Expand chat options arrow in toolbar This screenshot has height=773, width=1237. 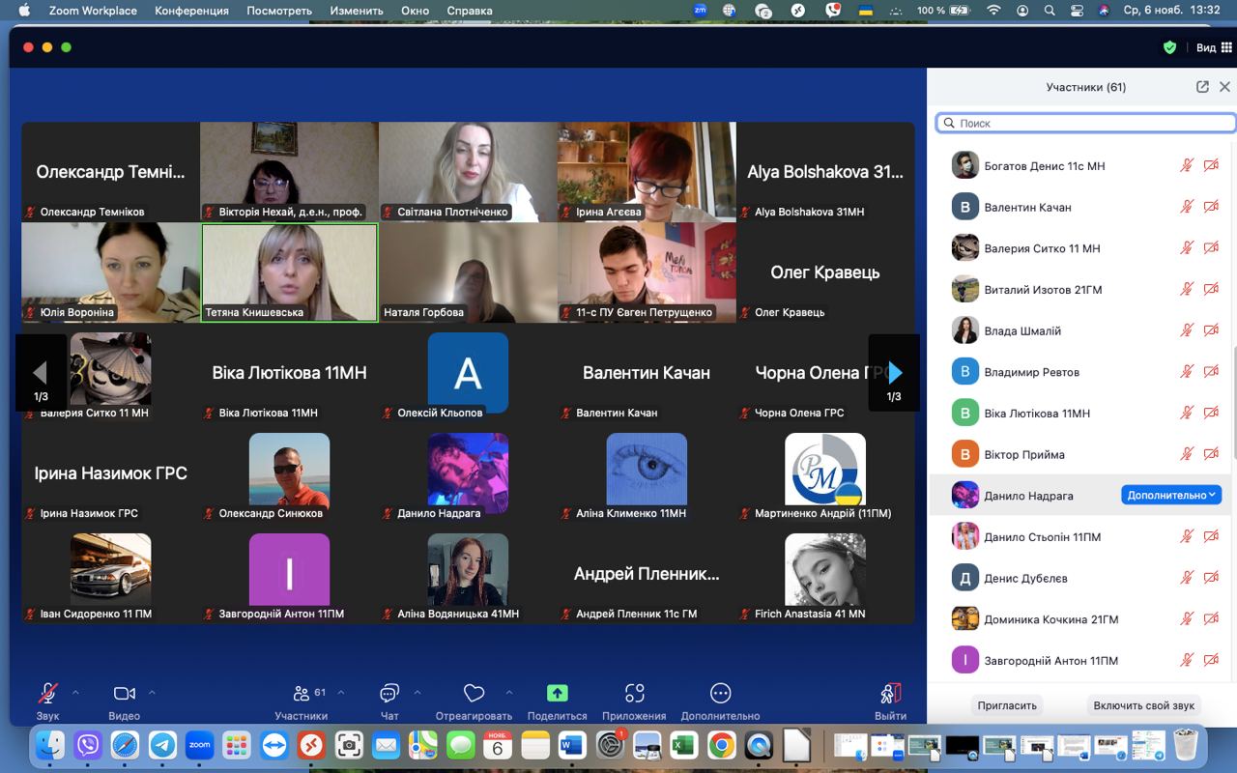pos(417,693)
